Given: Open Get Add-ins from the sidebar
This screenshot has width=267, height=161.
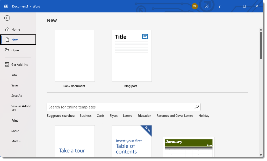Looking at the screenshot, I should tap(18, 64).
